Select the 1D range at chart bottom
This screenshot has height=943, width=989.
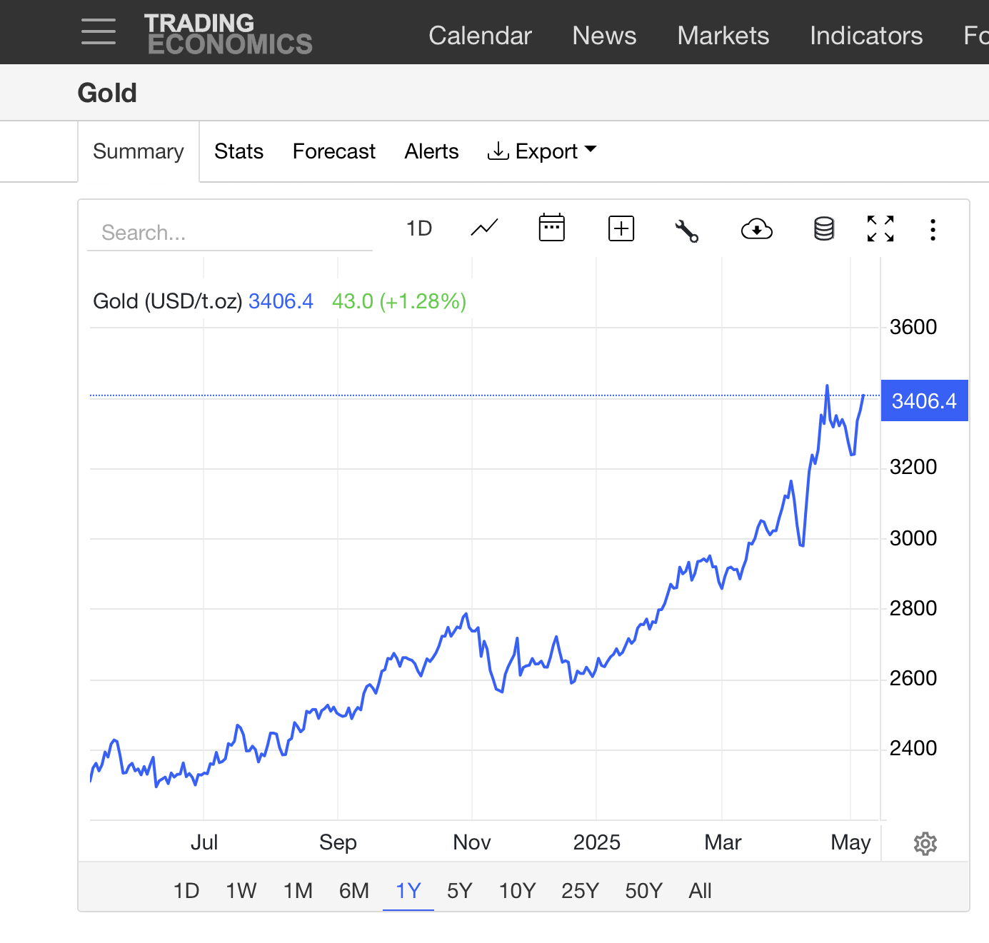[186, 891]
